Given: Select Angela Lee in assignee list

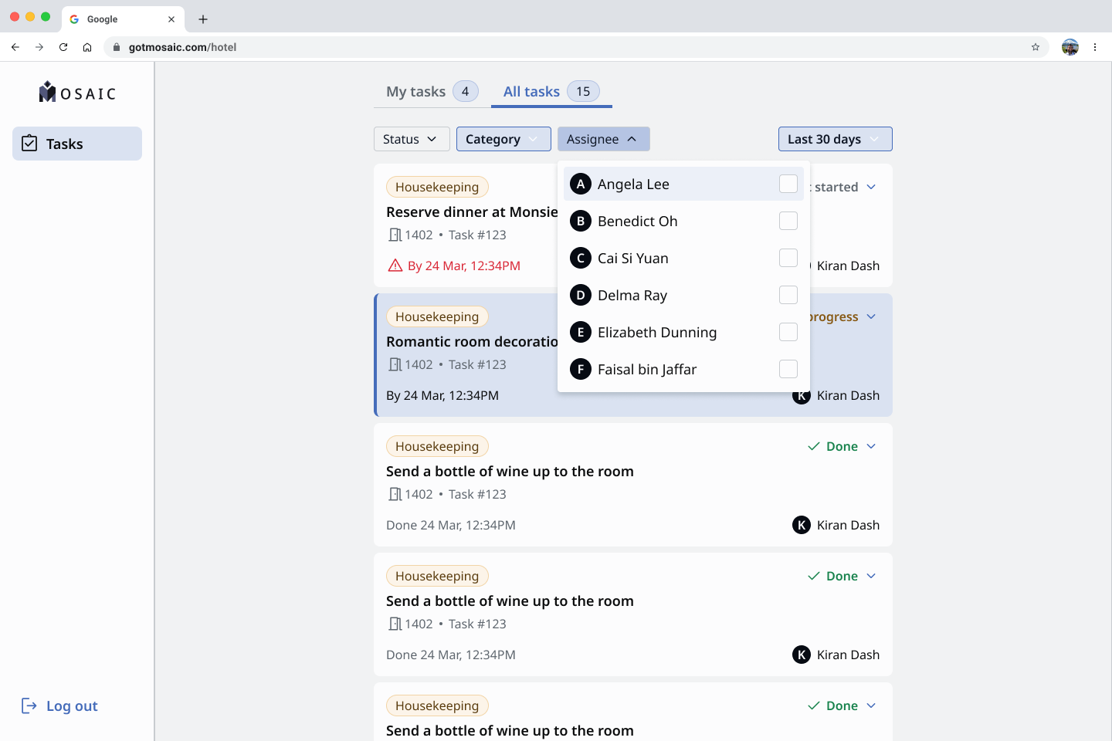Looking at the screenshot, I should tap(683, 184).
